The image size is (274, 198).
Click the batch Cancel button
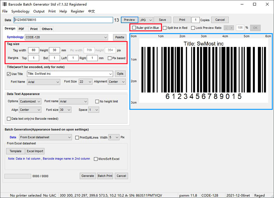click(121, 176)
